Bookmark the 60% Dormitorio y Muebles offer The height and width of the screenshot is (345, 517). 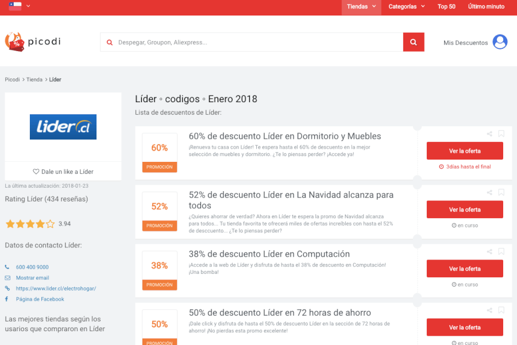(x=501, y=134)
